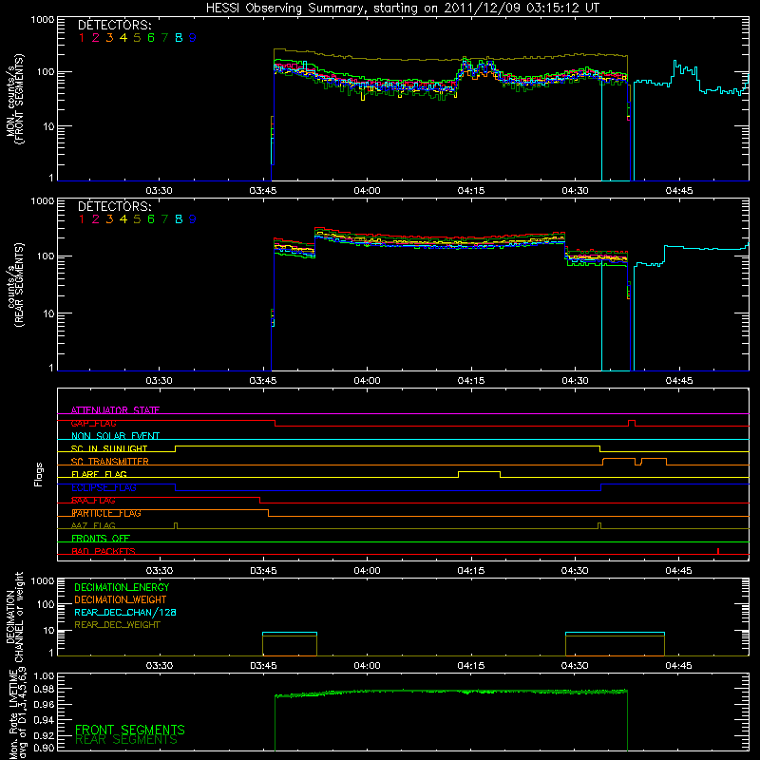Click the SC_IN_SUNLIGHT flag label

109,448
